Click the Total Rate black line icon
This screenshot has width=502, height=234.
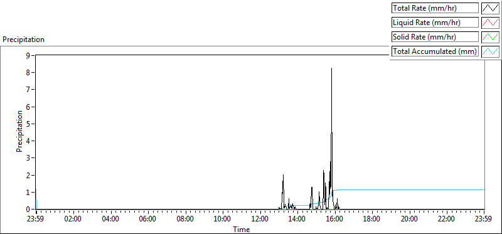490,8
